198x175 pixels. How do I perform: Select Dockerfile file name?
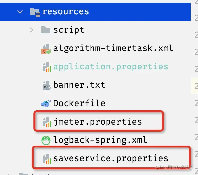click(79, 103)
